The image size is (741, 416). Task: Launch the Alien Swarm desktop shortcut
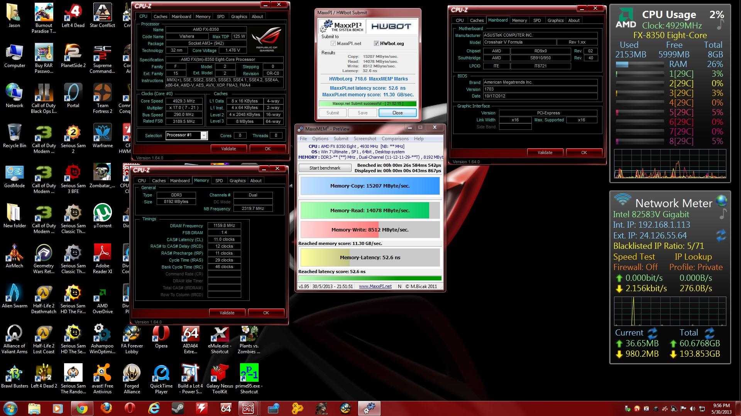pyautogui.click(x=15, y=297)
